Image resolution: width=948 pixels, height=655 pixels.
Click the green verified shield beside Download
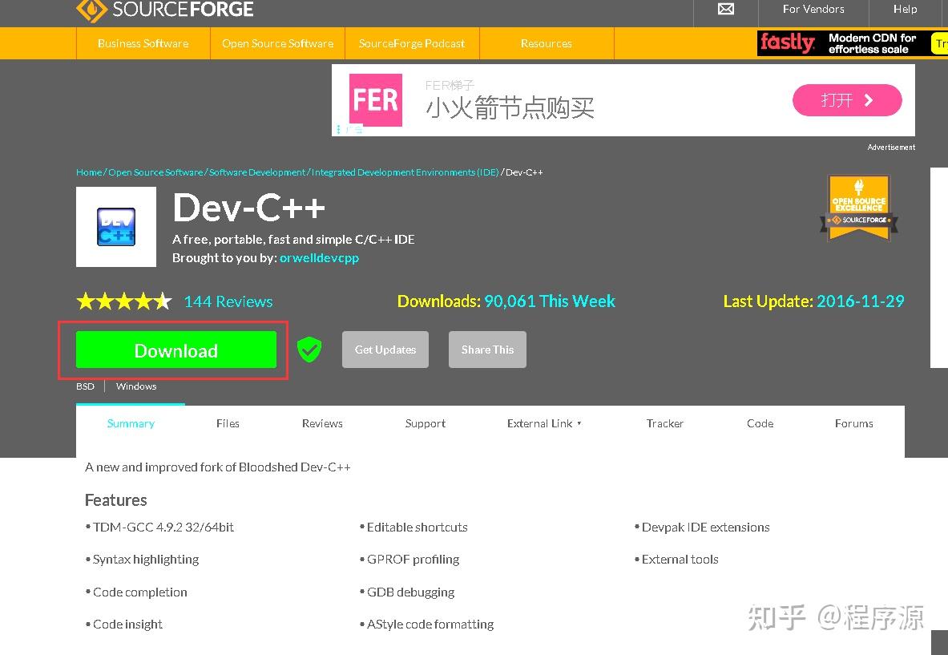(309, 350)
